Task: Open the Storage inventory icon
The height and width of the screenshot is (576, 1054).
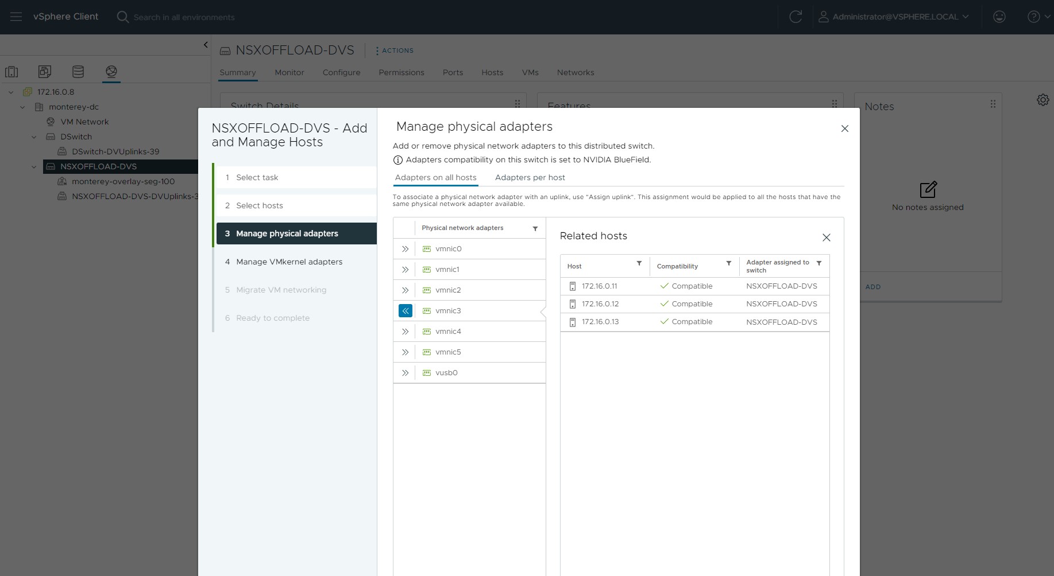Action: coord(78,72)
